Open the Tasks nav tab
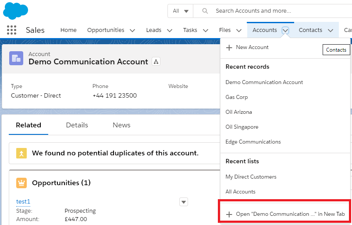Screen dimensions: 352x225 click(190, 30)
